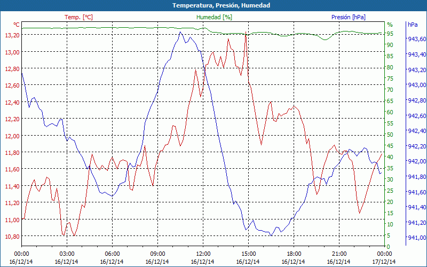Screen dimensions: 427x267
Task: Select the green 'Humedad [%]' legend label
Action: [215, 17]
